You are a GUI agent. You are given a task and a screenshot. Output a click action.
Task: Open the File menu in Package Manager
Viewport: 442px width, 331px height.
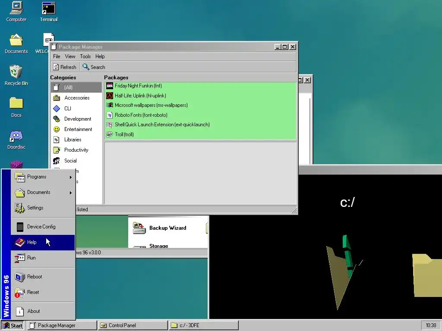(x=57, y=56)
